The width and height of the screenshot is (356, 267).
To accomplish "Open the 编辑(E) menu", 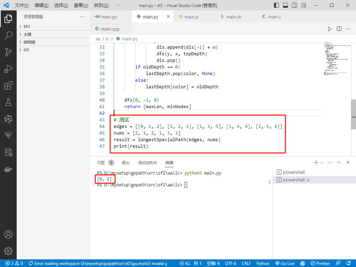I will pos(41,5).
